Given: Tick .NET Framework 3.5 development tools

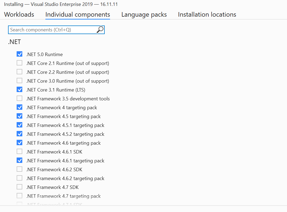Looking at the screenshot, I should (19, 98).
